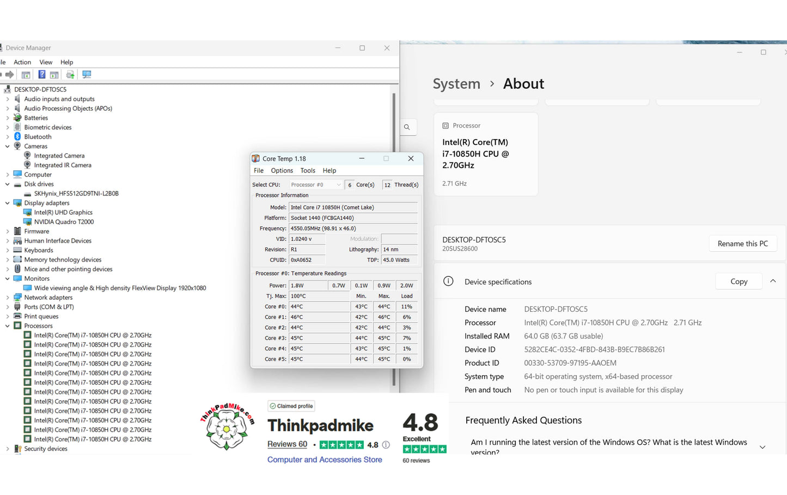Toggle the Show/Hide Action Pane toolbar icon
Viewport: 787px width, 495px height.
[54, 75]
